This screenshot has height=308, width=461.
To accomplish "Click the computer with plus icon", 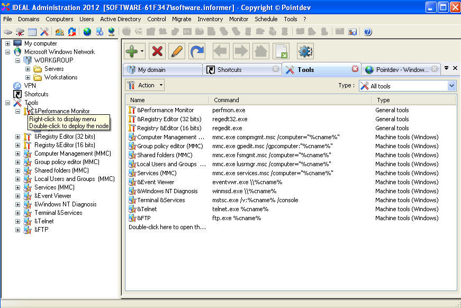I will (100, 32).
